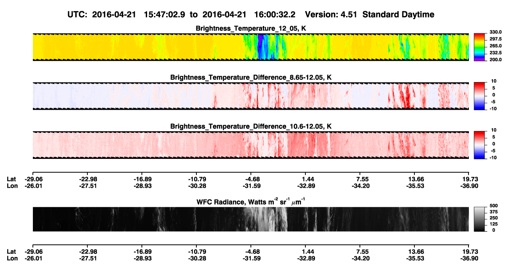Click latitude -10.79 above the WFC Radiance title

(x=197, y=179)
